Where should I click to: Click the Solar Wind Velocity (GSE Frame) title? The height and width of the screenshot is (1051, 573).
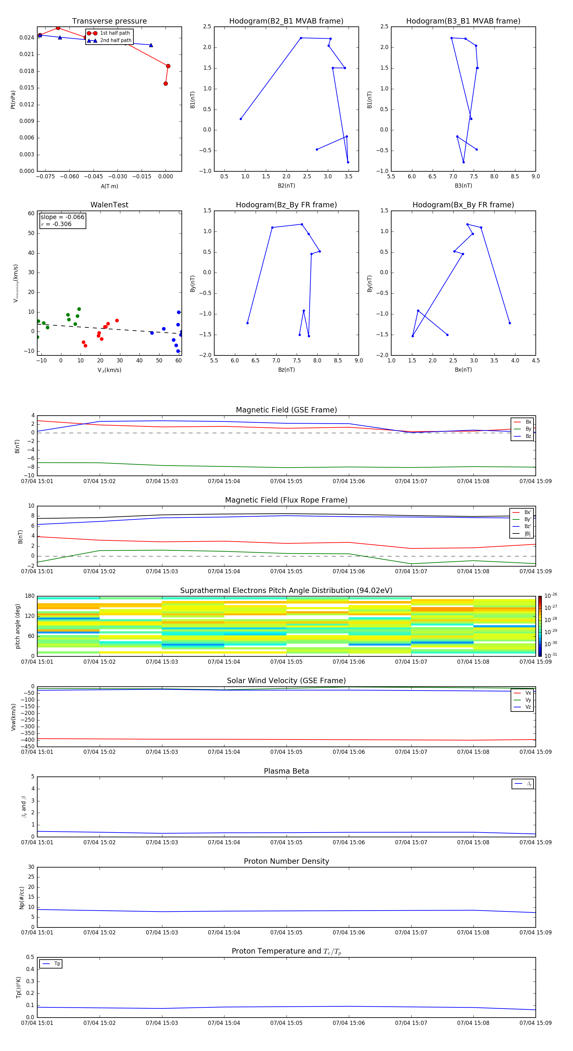pos(286,681)
